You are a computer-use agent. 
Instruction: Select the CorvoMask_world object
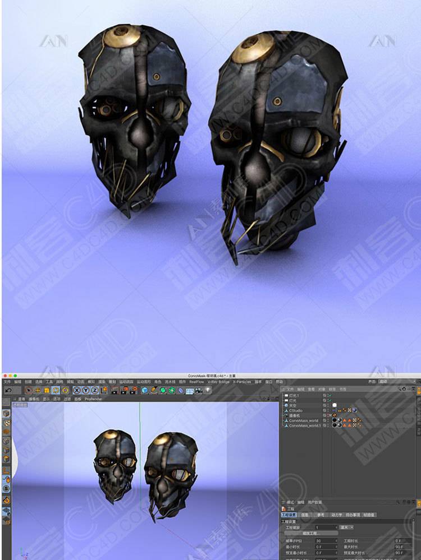coord(303,421)
